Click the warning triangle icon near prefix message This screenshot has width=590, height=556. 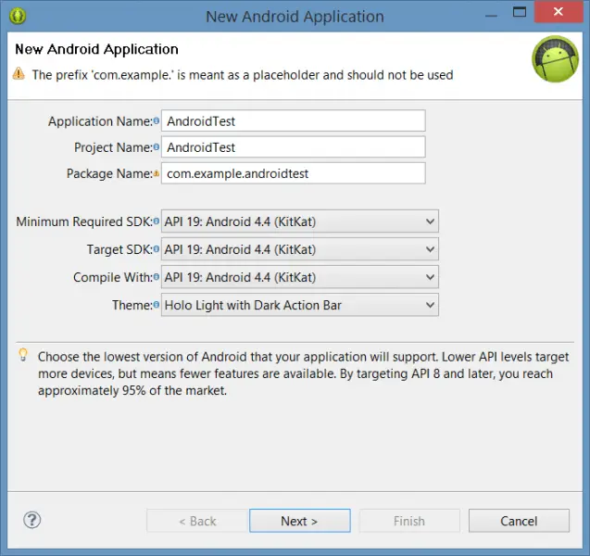click(19, 74)
